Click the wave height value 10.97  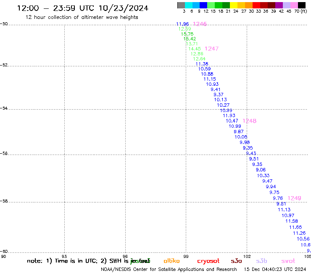tap(288, 215)
